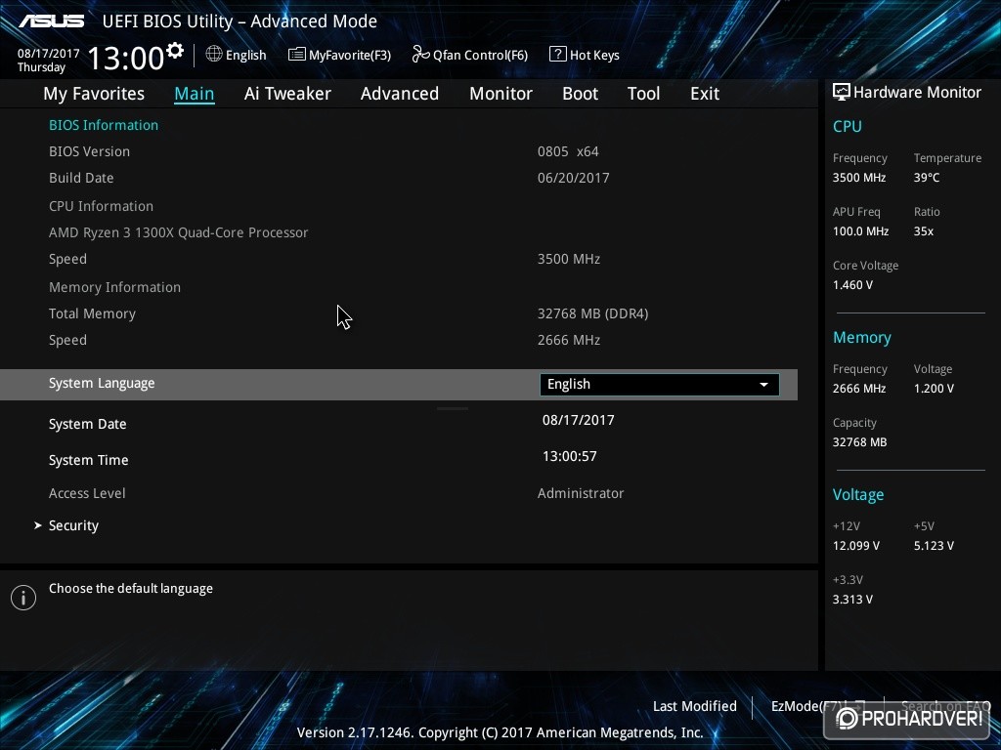Click the 'Choose the default language' help text
The image size is (1001, 750).
click(x=131, y=588)
